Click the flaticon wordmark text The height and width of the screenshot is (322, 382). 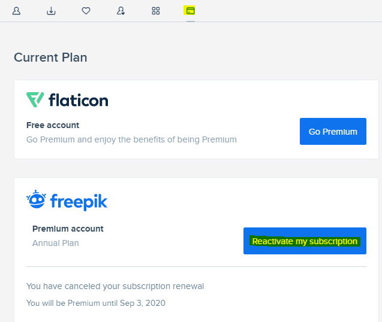tap(78, 99)
